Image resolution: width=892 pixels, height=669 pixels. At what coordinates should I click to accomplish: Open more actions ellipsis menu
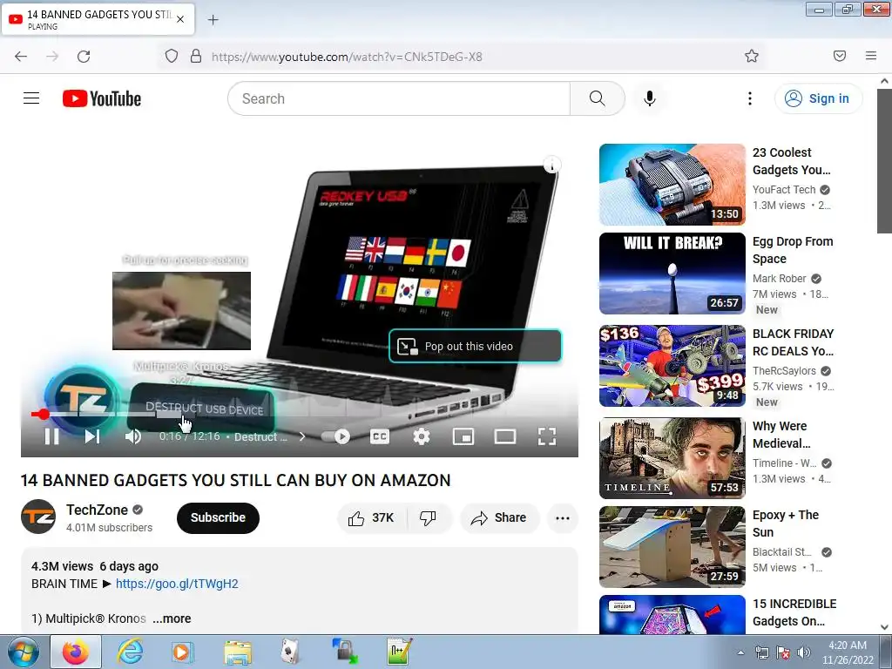[x=563, y=517]
